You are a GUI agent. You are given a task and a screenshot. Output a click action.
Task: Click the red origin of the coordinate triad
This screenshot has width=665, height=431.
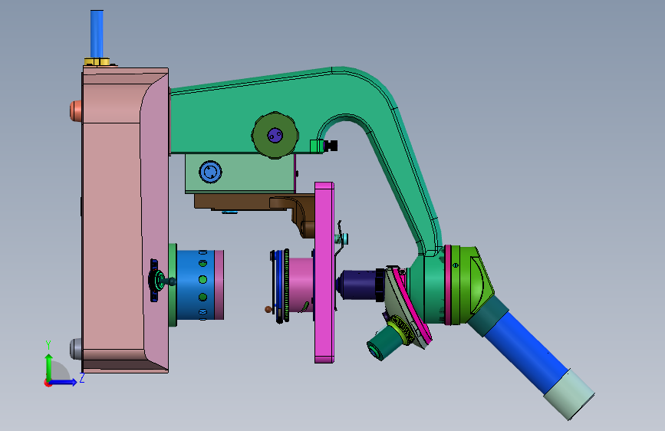(x=48, y=383)
